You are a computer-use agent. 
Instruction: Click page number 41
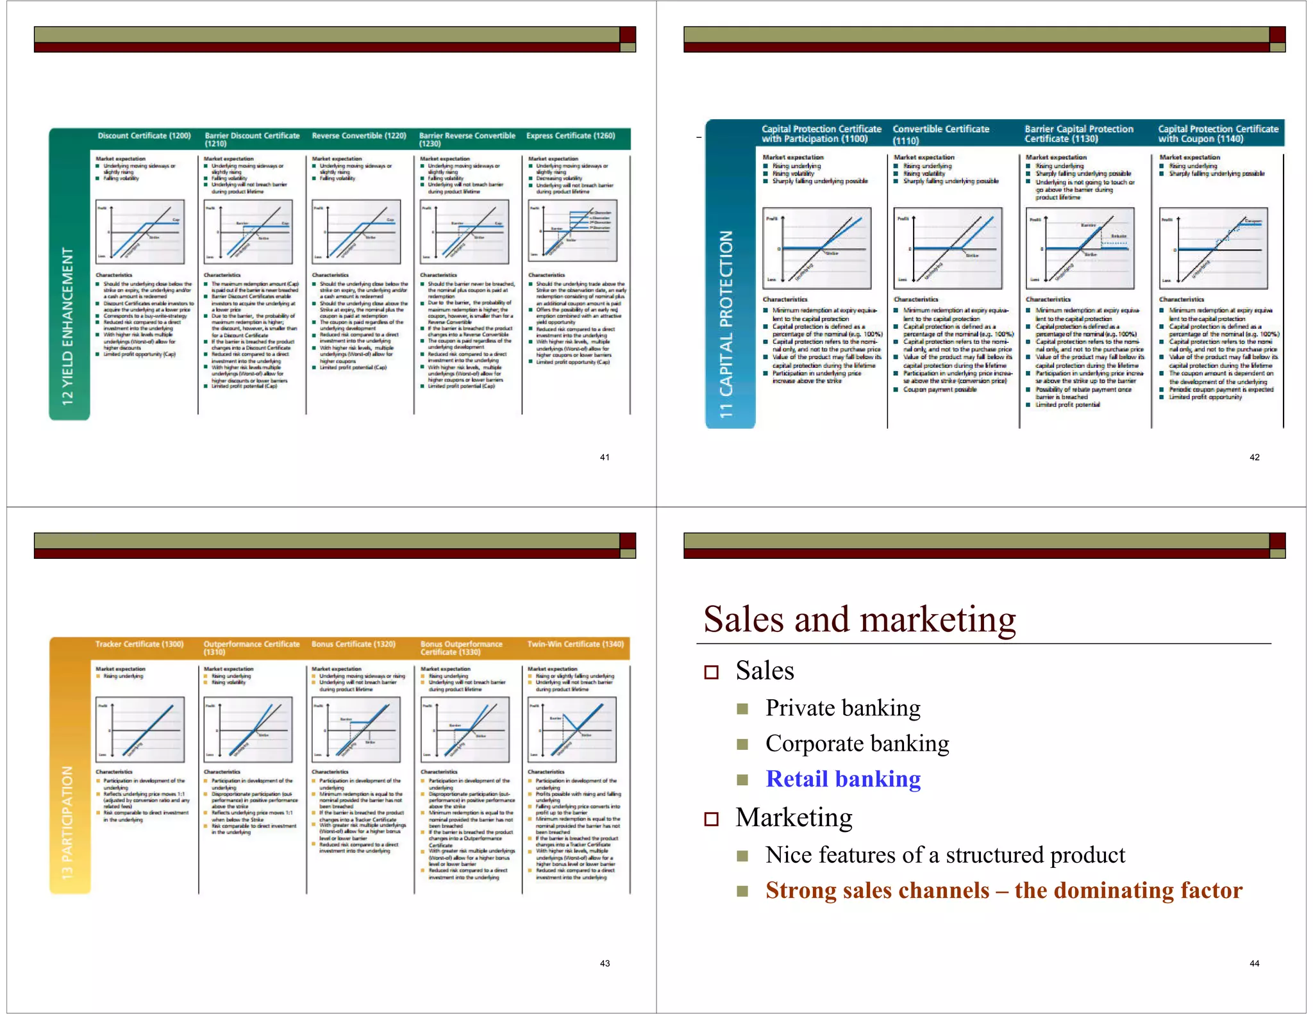[605, 457]
